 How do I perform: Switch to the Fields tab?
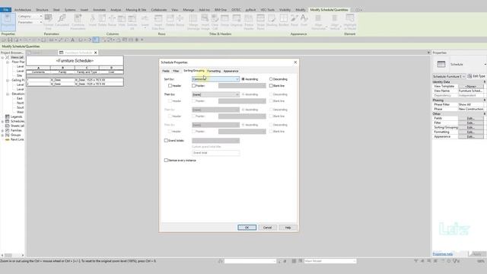pyautogui.click(x=166, y=71)
